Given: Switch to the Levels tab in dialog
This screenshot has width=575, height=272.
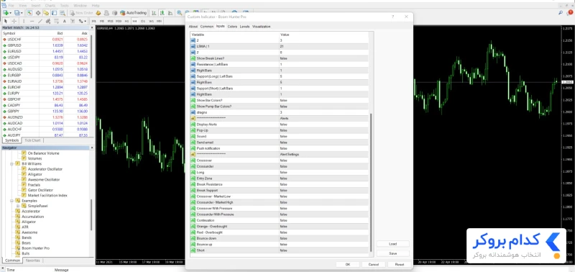Looking at the screenshot, I should [x=244, y=27].
